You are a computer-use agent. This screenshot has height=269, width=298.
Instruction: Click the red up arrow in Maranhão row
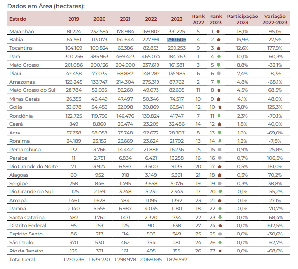pyautogui.click(x=219, y=31)
